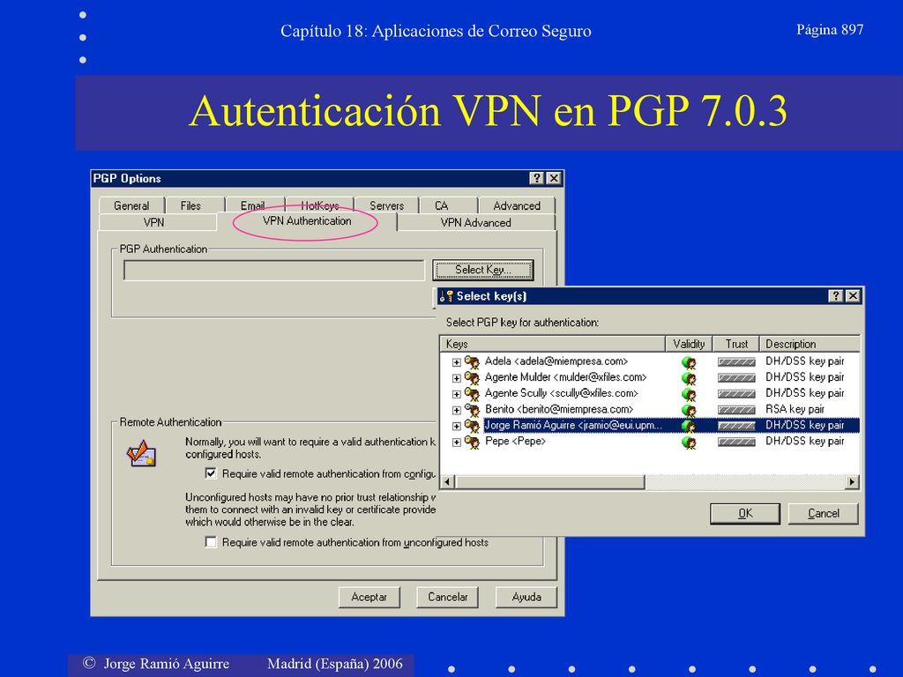
Task: Select Agente Scully <scully@xfiles.com> key
Action: tap(562, 393)
